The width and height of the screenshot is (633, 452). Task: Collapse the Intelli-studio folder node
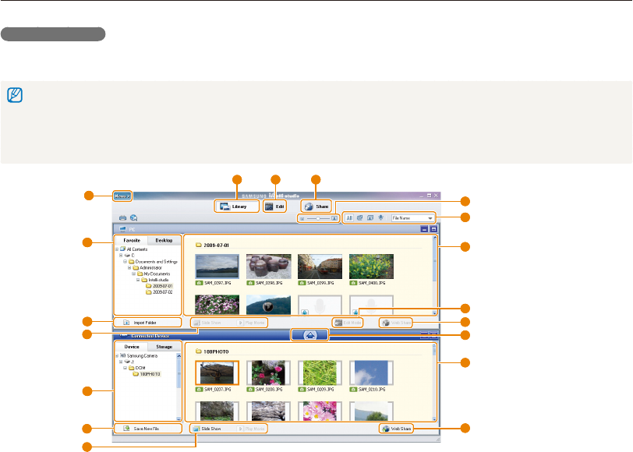(x=138, y=280)
